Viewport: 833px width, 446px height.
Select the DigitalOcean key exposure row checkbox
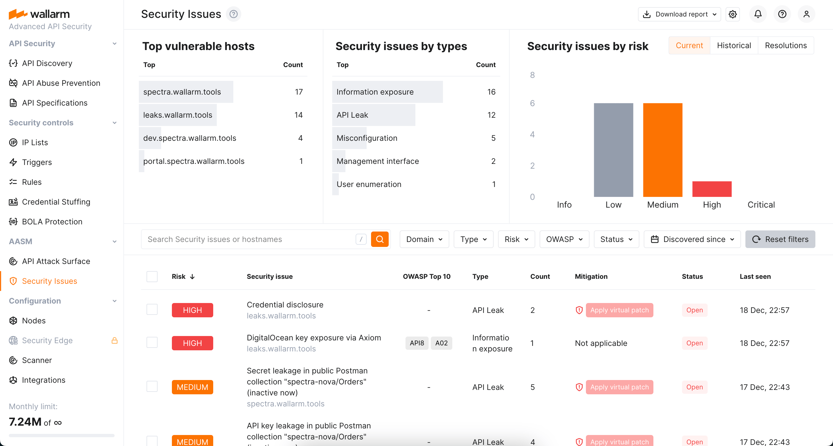coord(152,343)
